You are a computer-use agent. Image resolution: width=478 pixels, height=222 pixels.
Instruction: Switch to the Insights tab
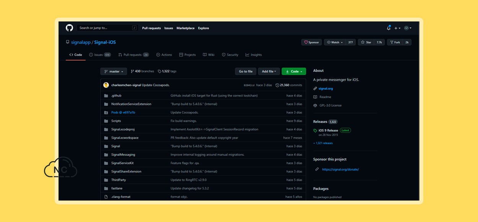click(x=254, y=55)
